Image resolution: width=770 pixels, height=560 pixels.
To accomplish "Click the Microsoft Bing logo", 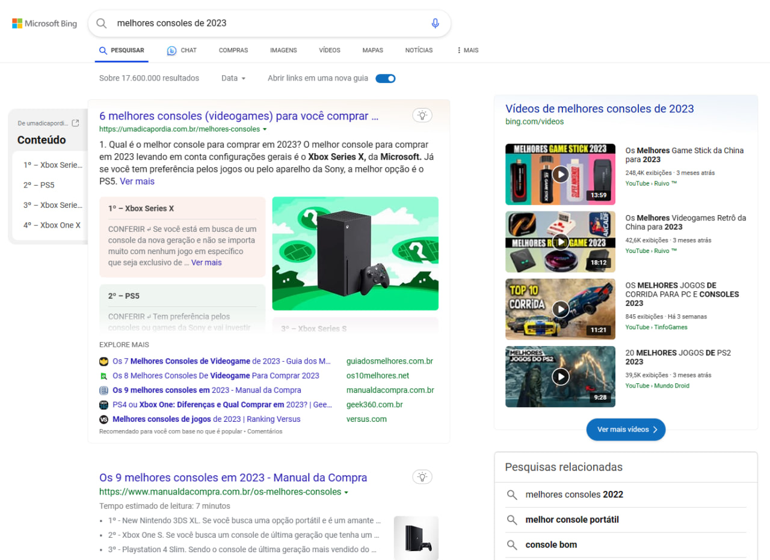I will click(x=44, y=23).
